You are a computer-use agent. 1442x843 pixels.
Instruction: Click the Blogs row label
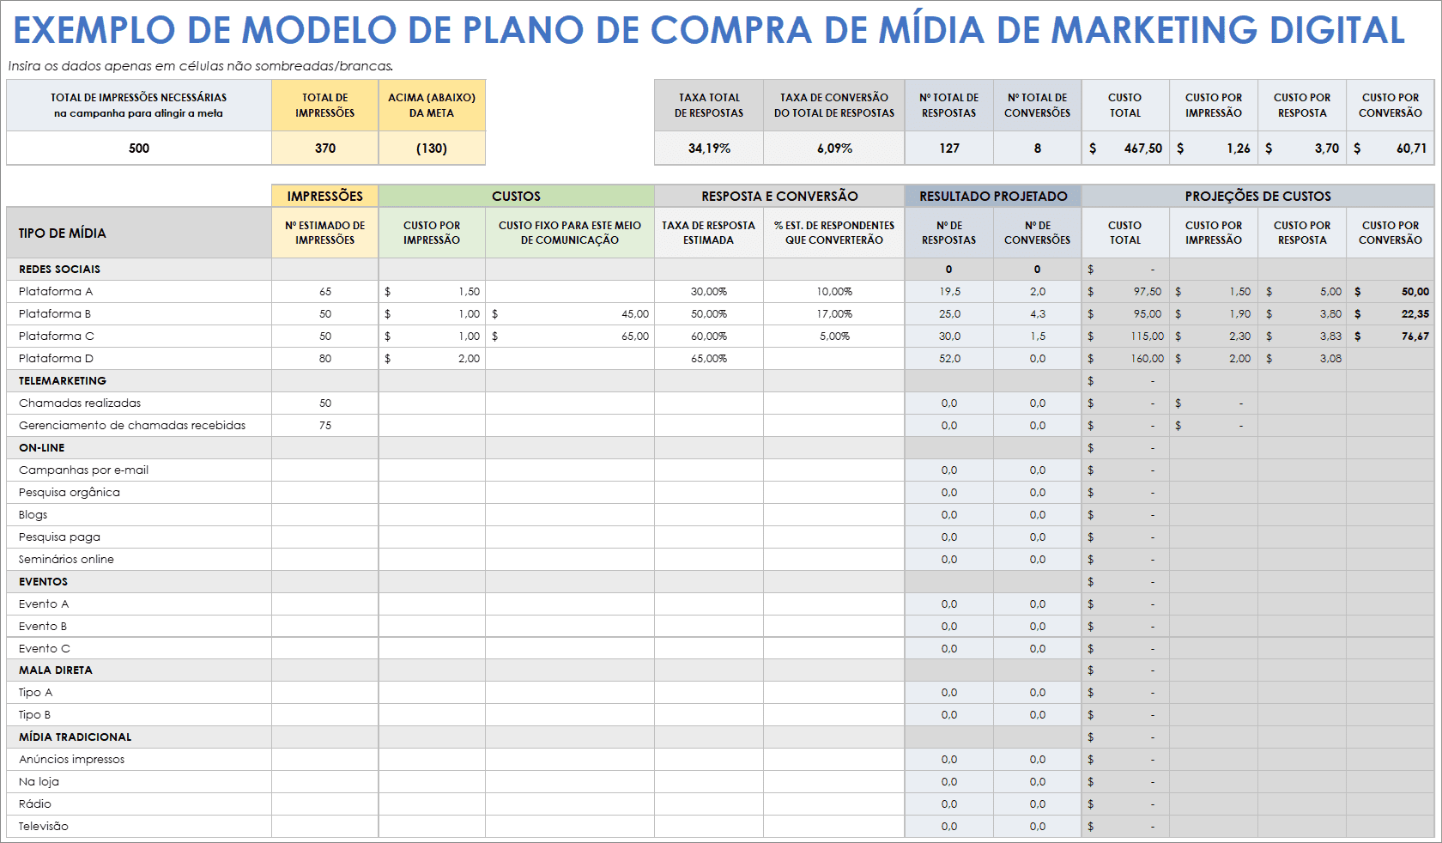[x=33, y=515]
